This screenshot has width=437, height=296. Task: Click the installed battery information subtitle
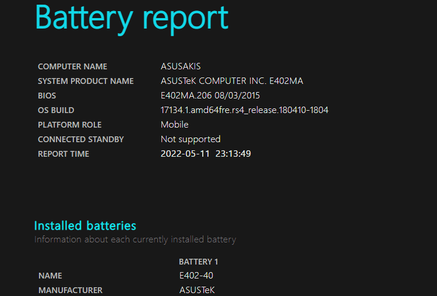pos(135,239)
